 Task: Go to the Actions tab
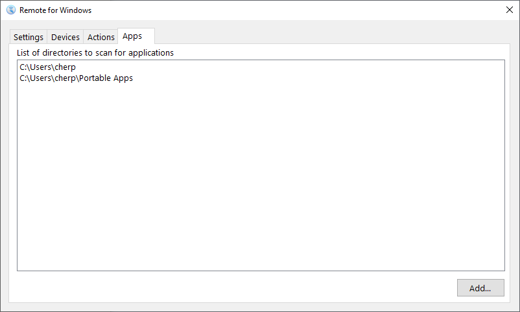pyautogui.click(x=101, y=38)
